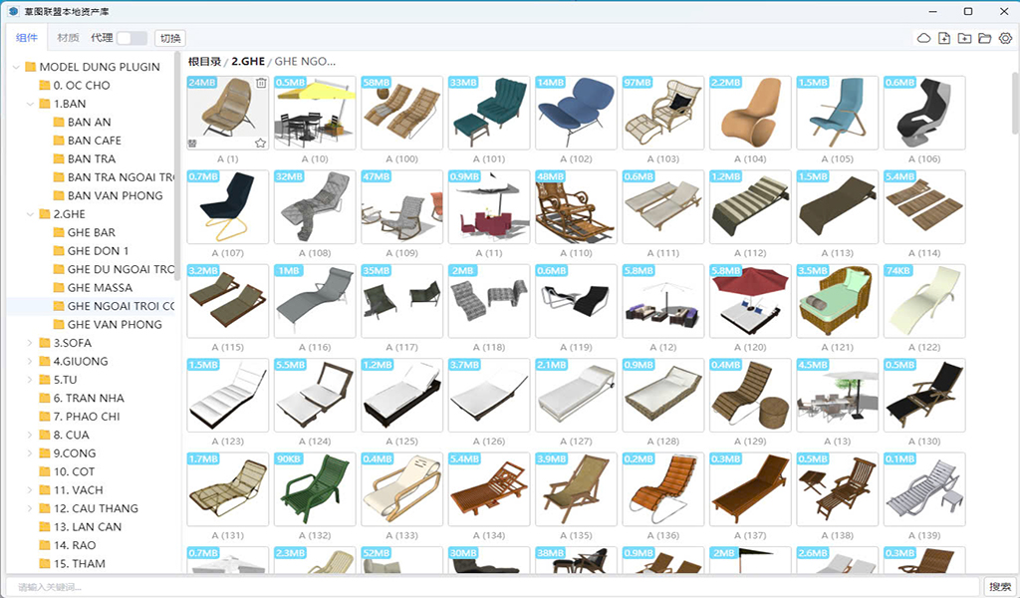Click the open folder icon in toolbar
The image size is (1020, 598).
click(984, 38)
